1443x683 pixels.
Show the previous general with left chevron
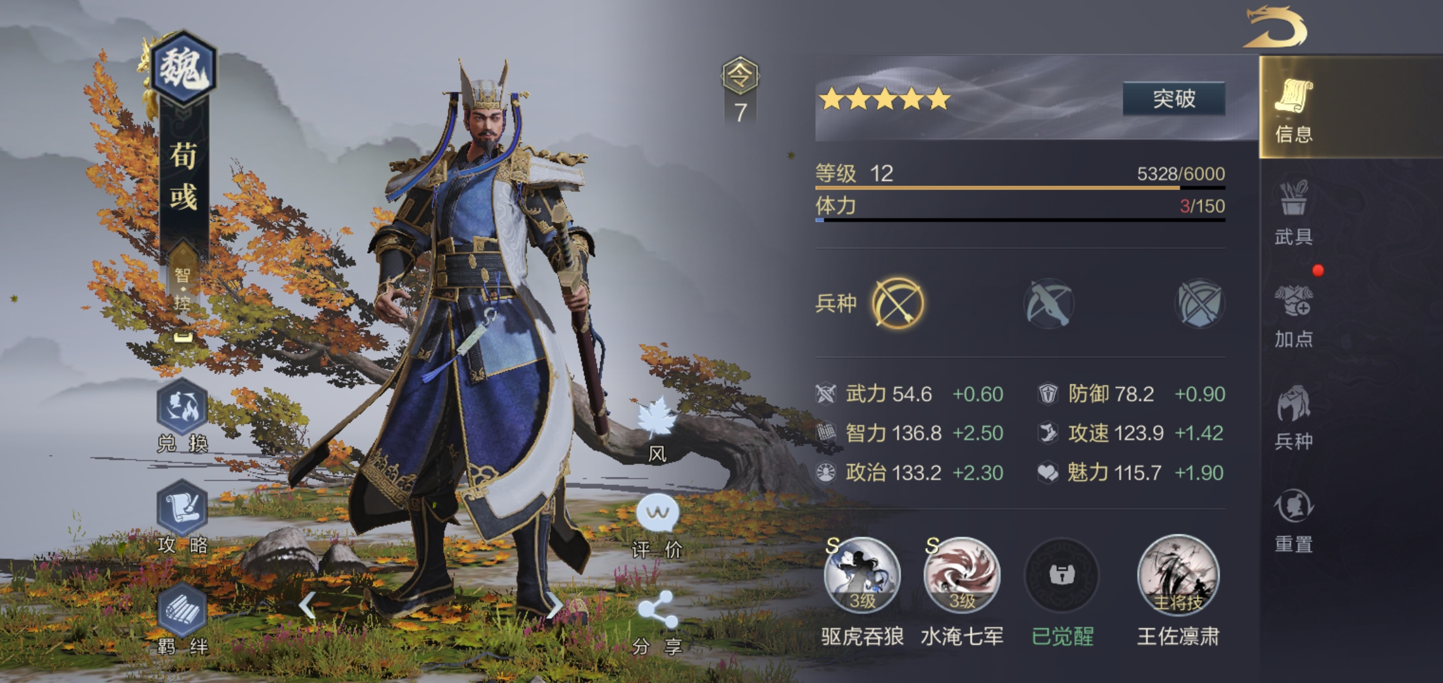pos(308,605)
